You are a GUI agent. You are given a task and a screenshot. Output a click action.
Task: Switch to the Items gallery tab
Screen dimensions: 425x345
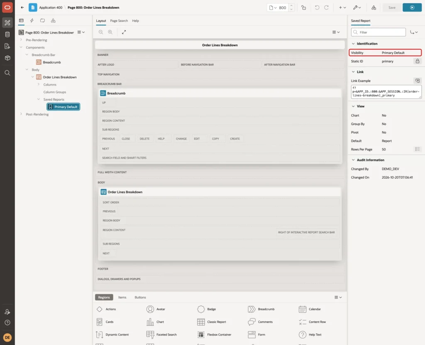coord(122,297)
